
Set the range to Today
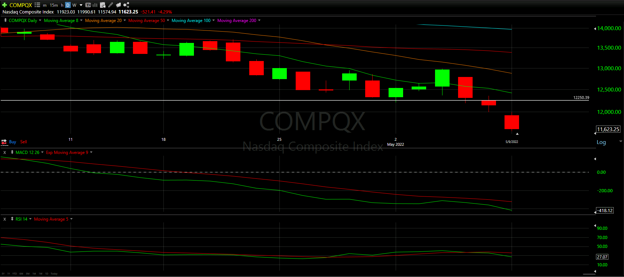(x=54, y=273)
